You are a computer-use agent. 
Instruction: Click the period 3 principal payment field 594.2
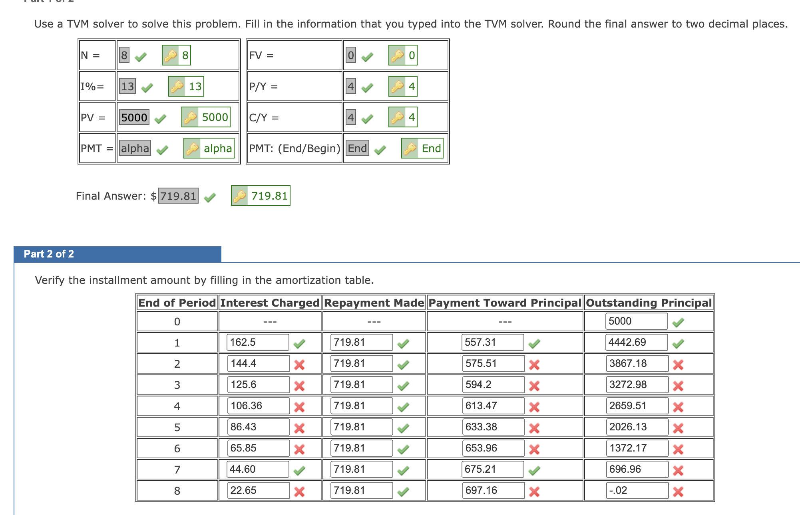(494, 384)
